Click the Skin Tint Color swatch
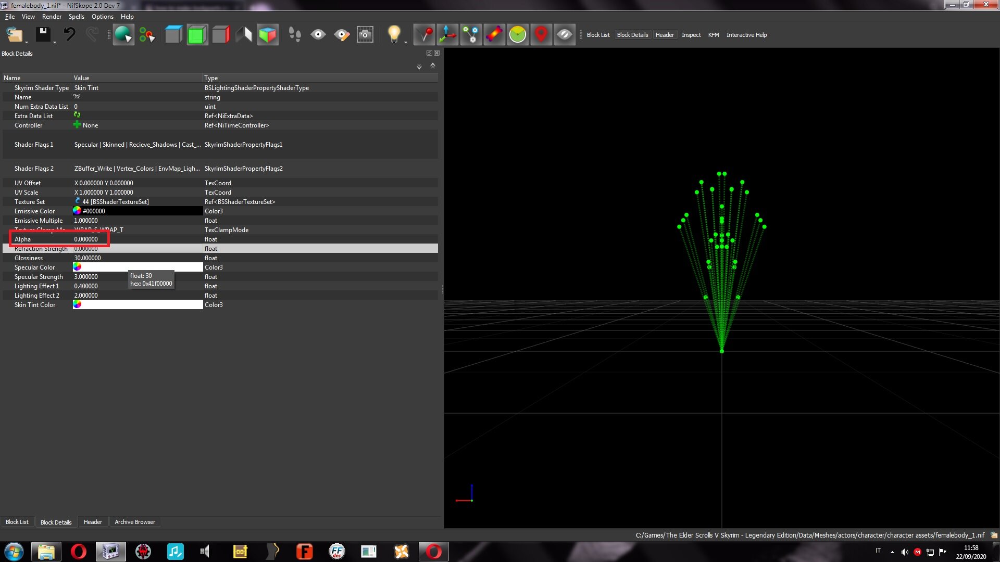 click(x=137, y=305)
